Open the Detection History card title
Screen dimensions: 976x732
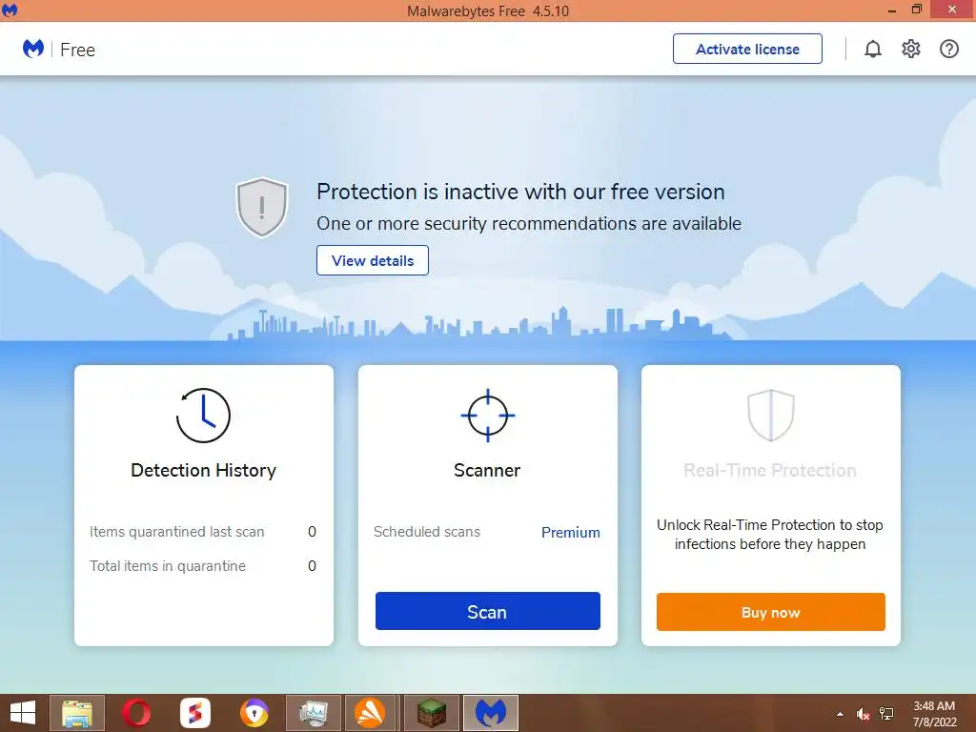(204, 470)
